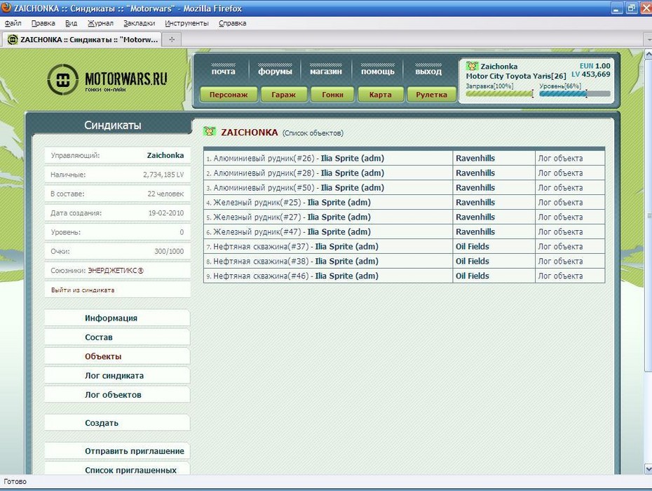This screenshot has height=491, width=652.
Task: Click the page vertical scrollbar up arrow
Action: point(648,54)
